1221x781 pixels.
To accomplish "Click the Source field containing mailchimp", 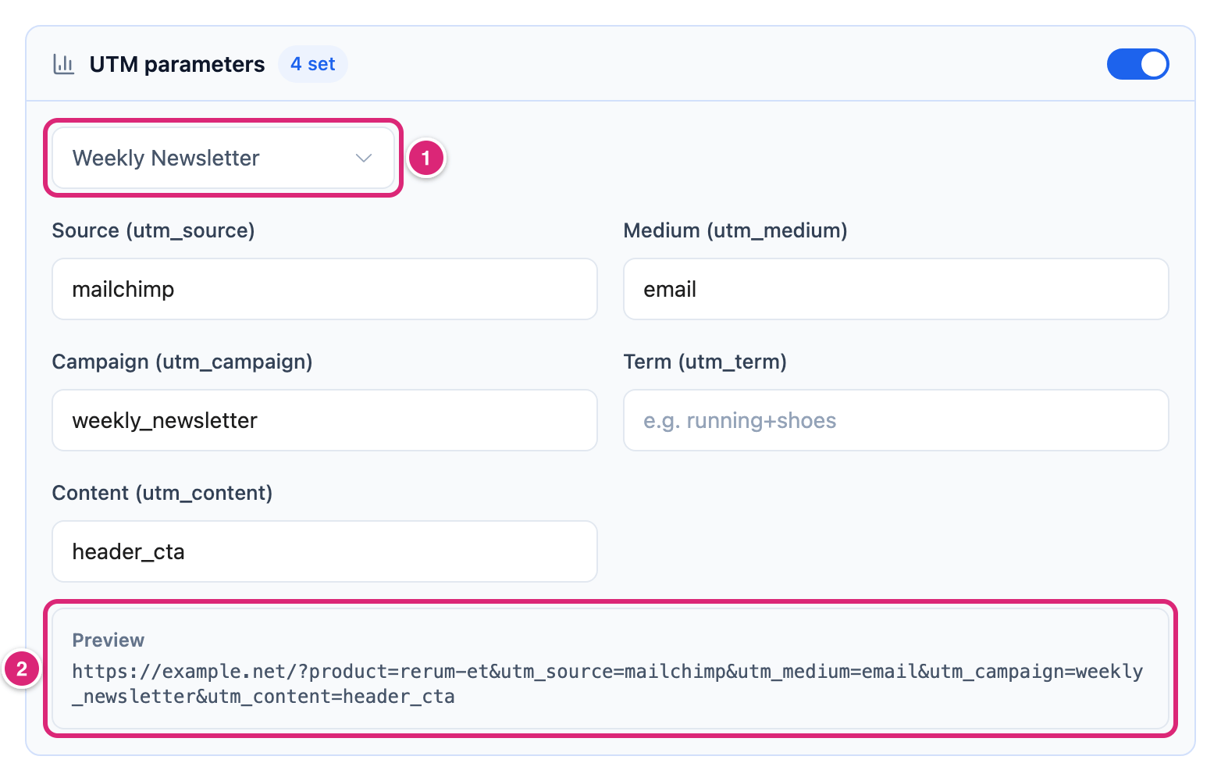I will pyautogui.click(x=325, y=289).
